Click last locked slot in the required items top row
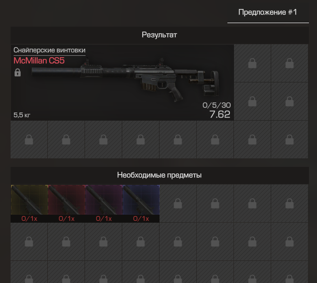The image size is (317, 283). coord(289,204)
